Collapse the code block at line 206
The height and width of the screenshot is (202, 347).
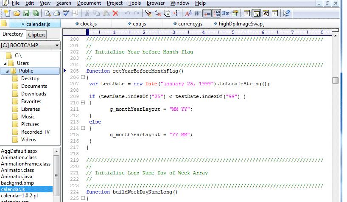[x=83, y=78]
